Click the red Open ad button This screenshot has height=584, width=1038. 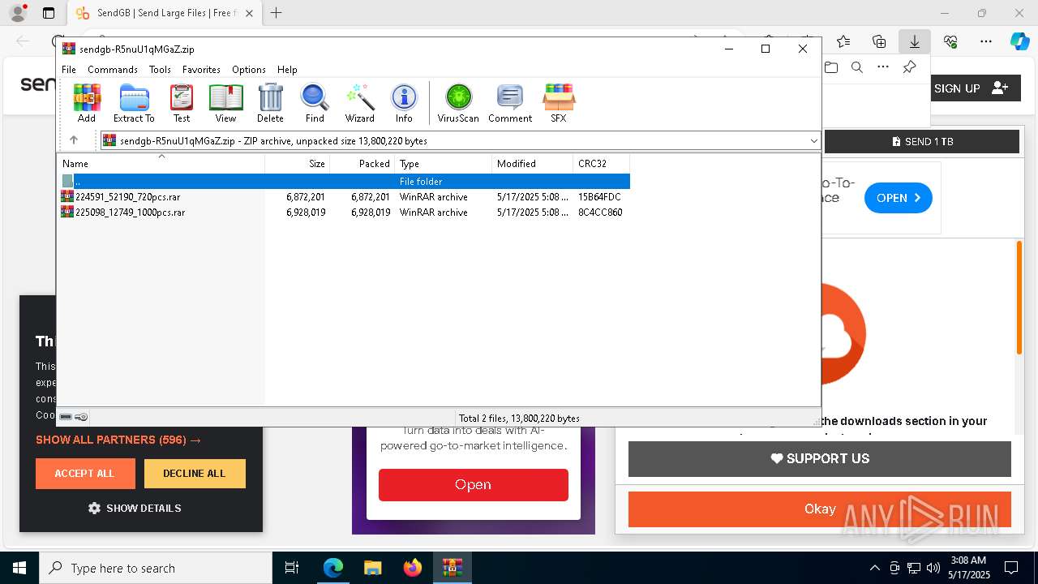pos(473,485)
